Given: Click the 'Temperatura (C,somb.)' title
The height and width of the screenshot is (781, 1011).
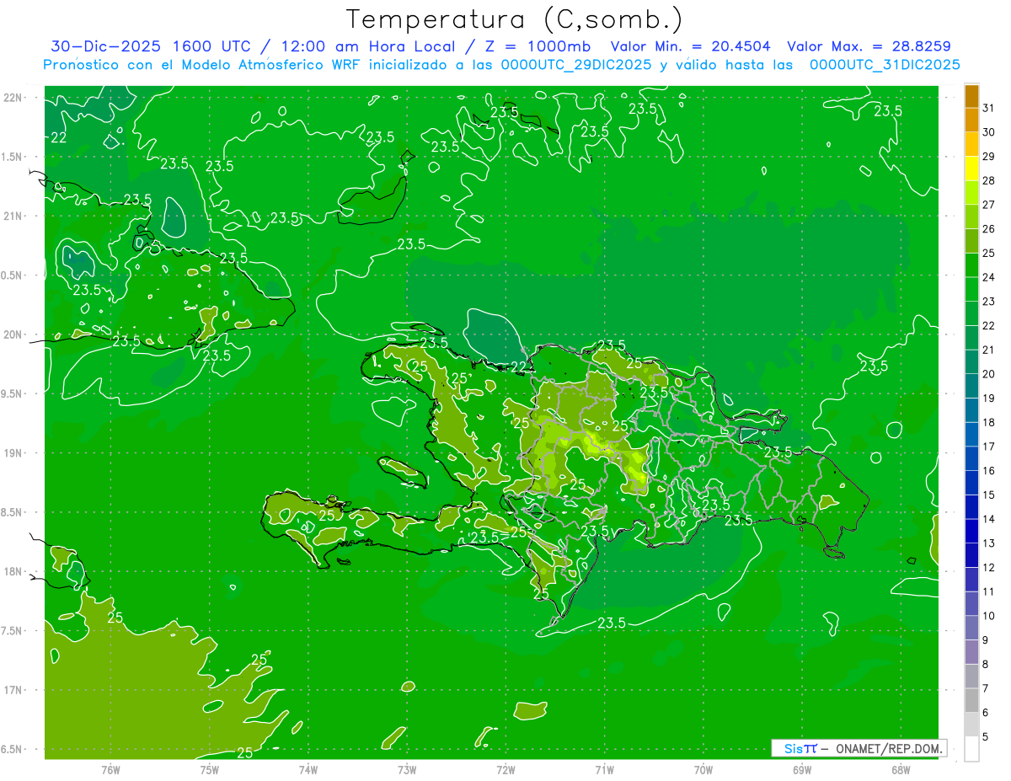Looking at the screenshot, I should [515, 19].
